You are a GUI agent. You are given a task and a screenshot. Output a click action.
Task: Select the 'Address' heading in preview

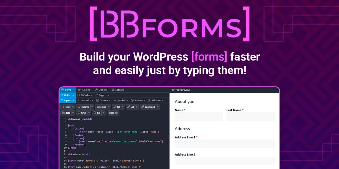(x=182, y=129)
